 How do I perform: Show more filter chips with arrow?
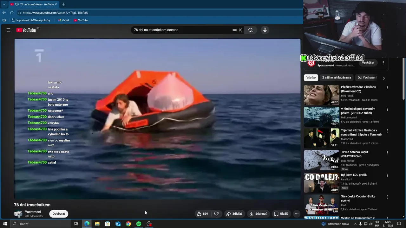point(384,78)
